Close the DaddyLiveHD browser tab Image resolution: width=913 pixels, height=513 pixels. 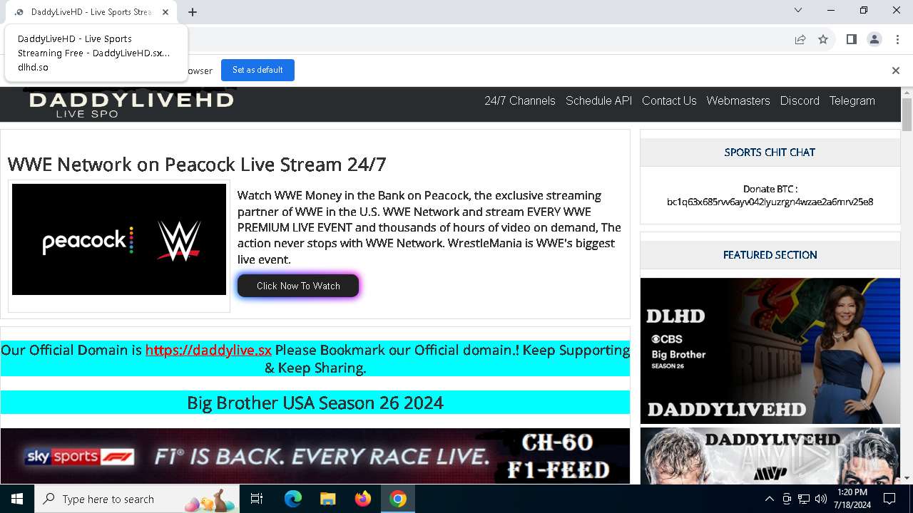(x=165, y=12)
